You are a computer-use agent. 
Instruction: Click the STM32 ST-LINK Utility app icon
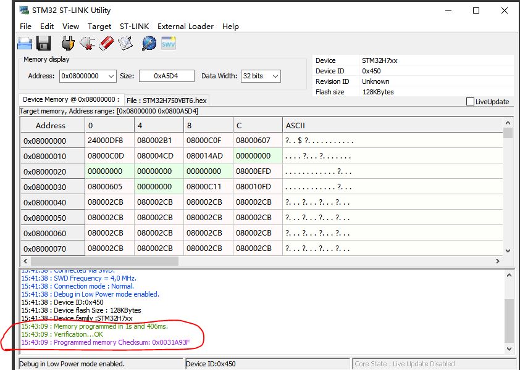click(x=24, y=10)
